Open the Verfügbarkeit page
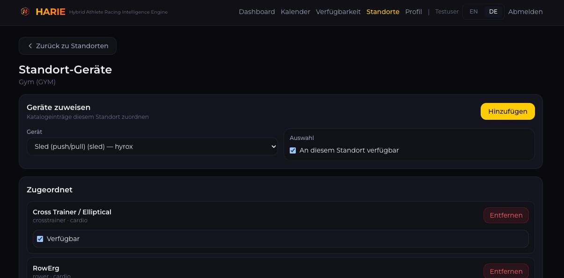Image resolution: width=564 pixels, height=278 pixels. click(x=338, y=12)
